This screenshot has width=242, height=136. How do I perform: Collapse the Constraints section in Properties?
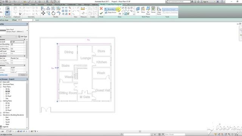pos(25,40)
